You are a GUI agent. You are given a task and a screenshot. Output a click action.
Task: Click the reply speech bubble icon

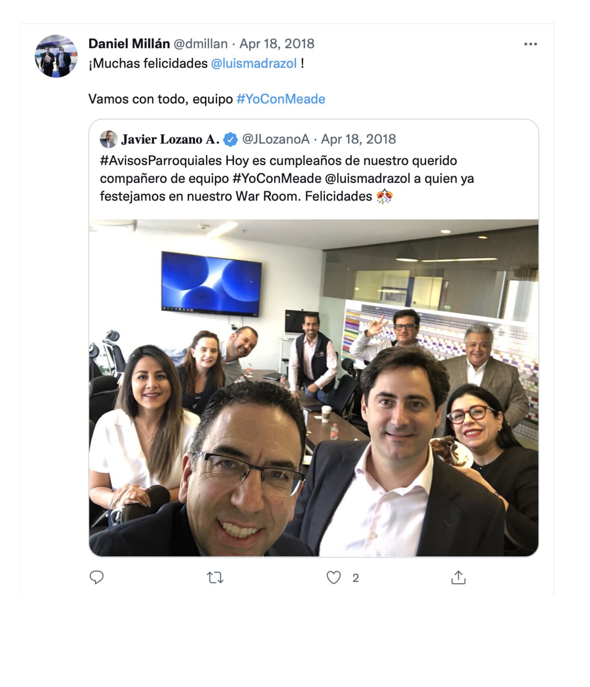click(x=96, y=578)
